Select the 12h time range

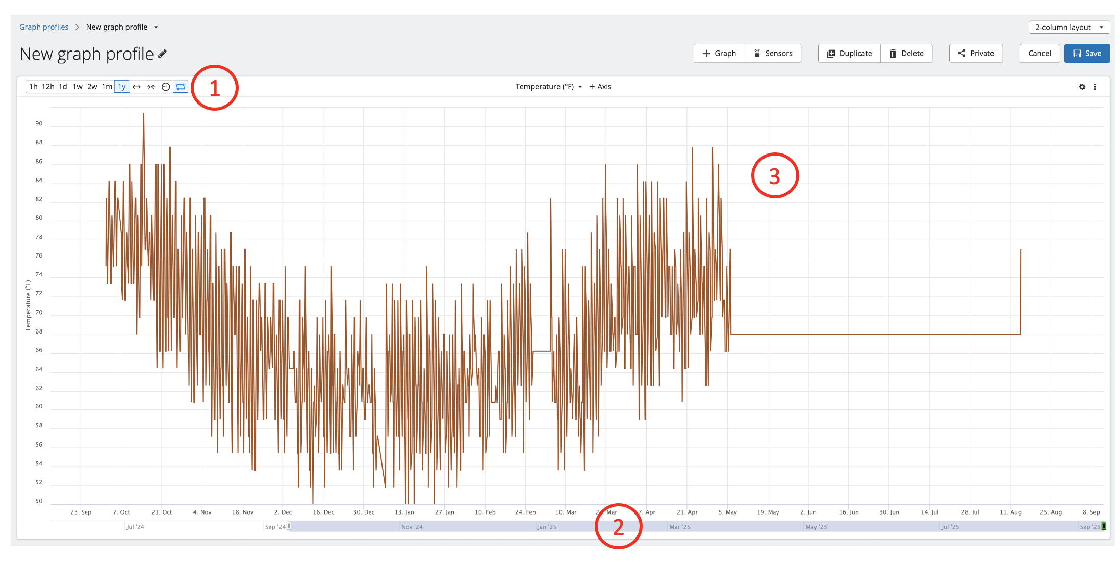(48, 87)
